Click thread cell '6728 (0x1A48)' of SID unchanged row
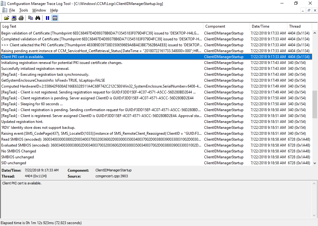Screen dimensions: 318x226 tap(299, 163)
